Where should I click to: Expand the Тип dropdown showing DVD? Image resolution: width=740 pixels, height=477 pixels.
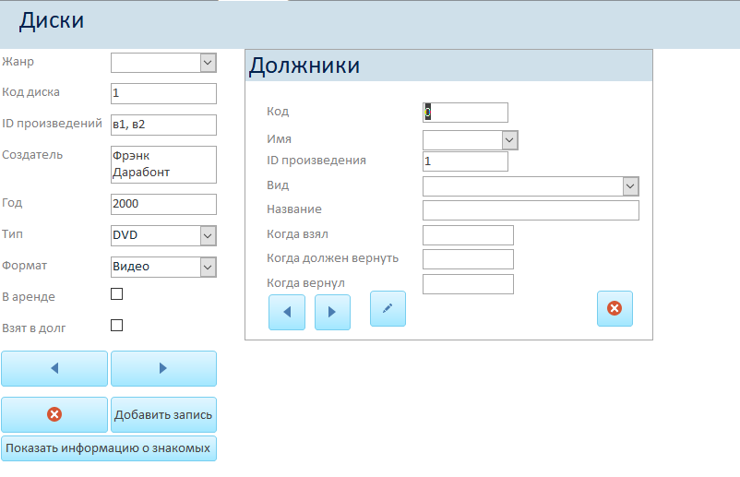coord(208,235)
